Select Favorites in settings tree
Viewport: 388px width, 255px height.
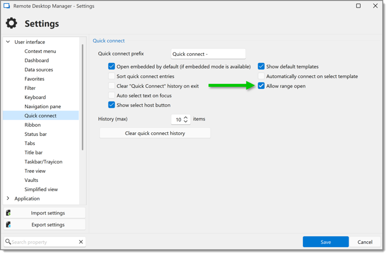tap(34, 79)
